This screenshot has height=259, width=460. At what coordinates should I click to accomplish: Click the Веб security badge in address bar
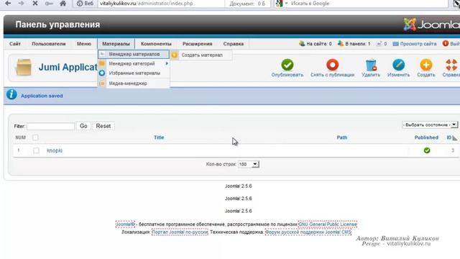[x=85, y=4]
